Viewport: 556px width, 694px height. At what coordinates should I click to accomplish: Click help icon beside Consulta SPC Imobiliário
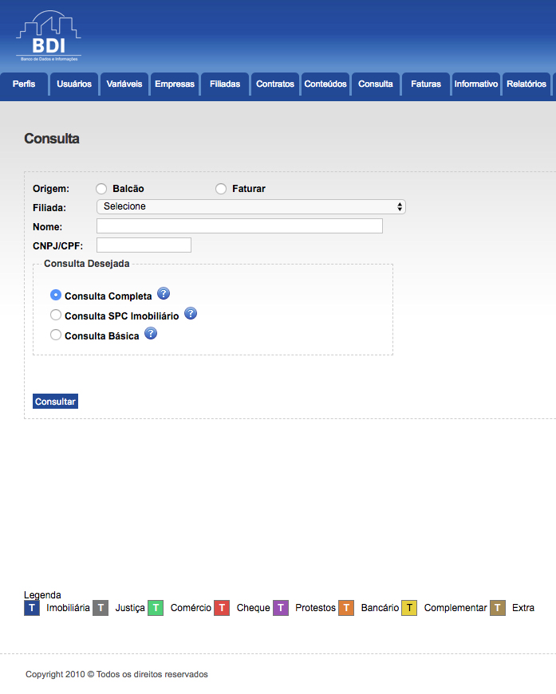(190, 314)
